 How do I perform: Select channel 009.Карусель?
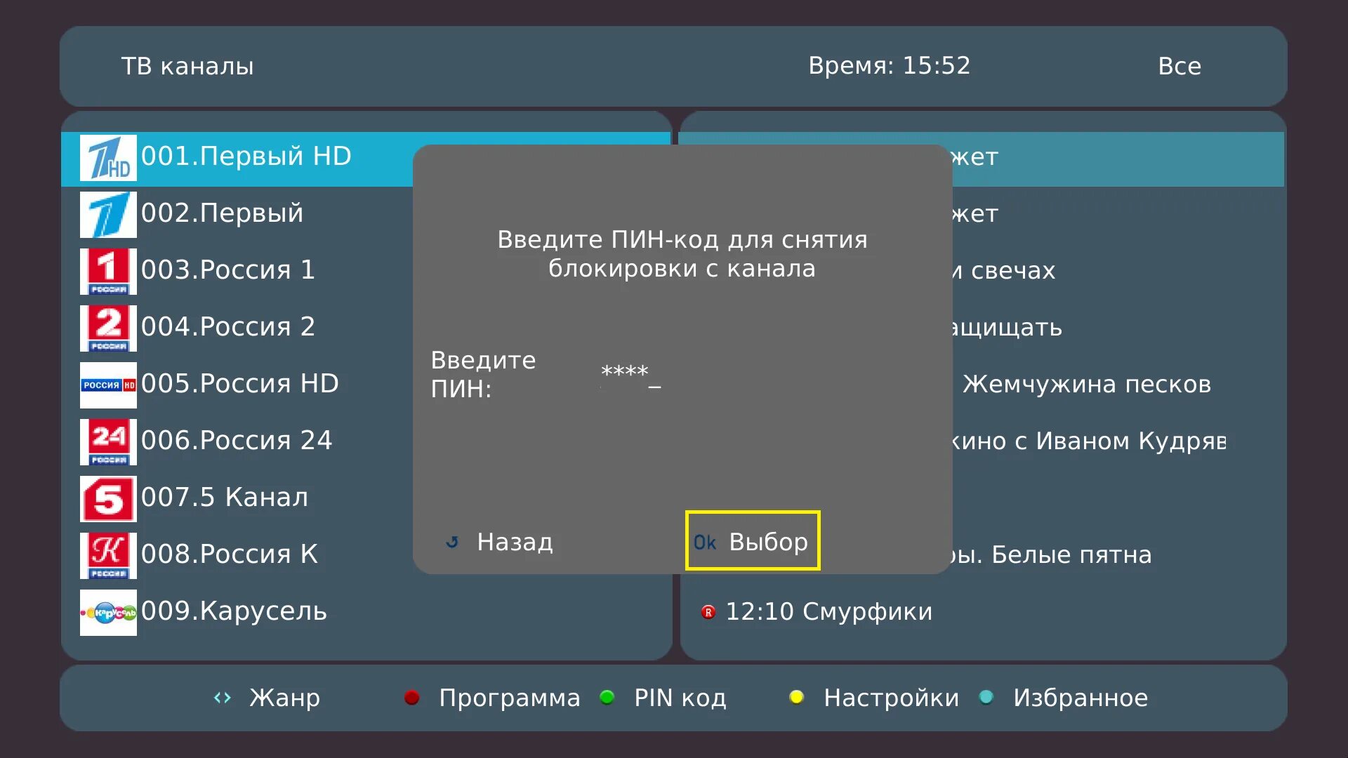click(234, 611)
